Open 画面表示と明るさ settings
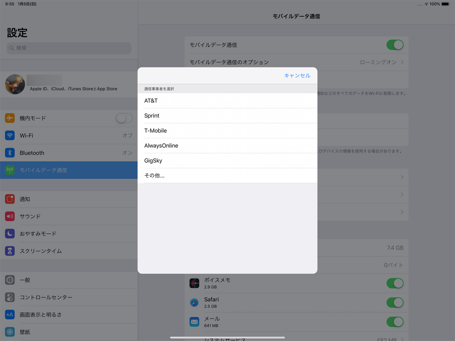Screen dimensions: 455x341 click(69, 314)
